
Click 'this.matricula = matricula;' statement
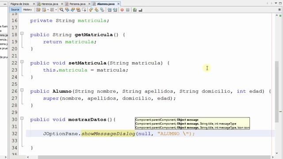tap(85, 70)
